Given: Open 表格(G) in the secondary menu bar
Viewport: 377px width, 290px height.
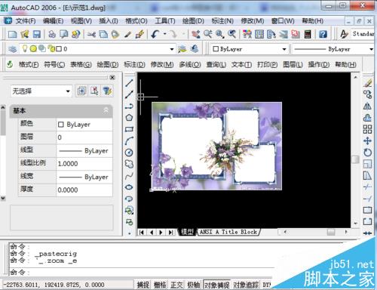Looking at the screenshot, I should [81, 65].
